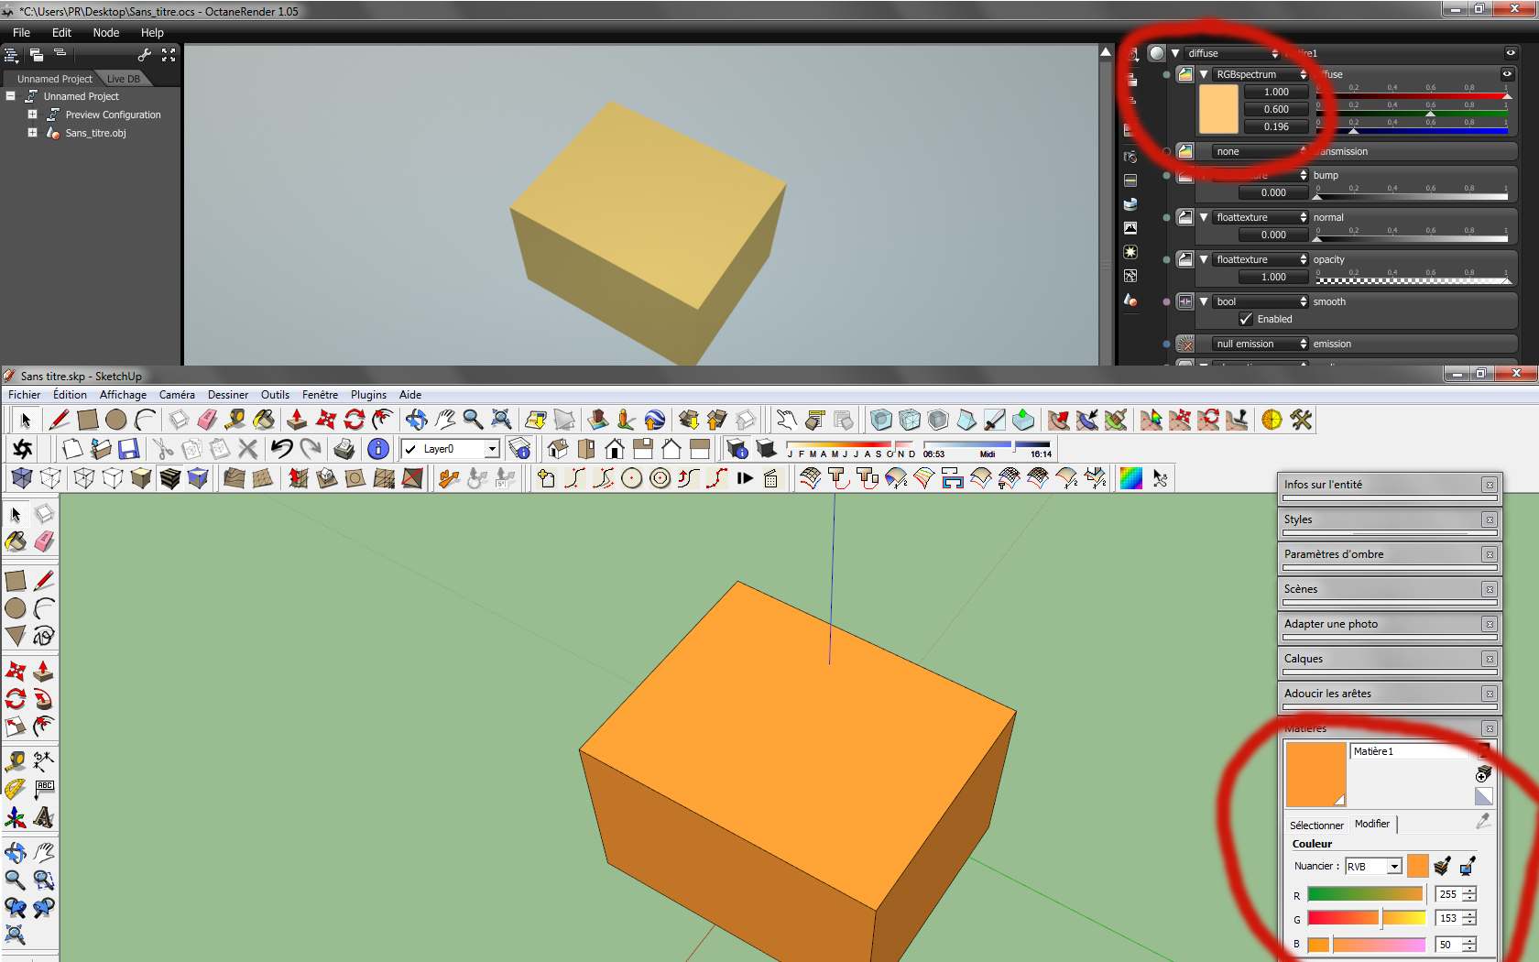Viewport: 1539px width, 962px height.
Task: Toggle the Adoucir les arêtes panel button
Action: pos(1490,694)
